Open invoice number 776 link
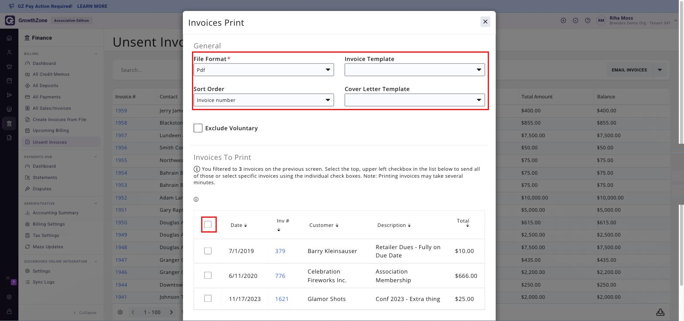This screenshot has height=321, width=684. pos(280,276)
